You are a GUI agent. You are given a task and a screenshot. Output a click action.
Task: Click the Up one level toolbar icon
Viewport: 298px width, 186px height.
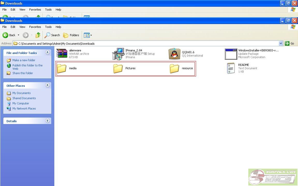pyautogui.click(x=38, y=35)
